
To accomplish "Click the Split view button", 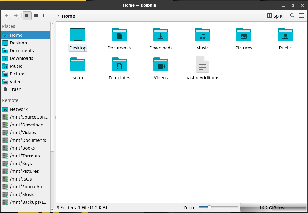I will [x=275, y=16].
